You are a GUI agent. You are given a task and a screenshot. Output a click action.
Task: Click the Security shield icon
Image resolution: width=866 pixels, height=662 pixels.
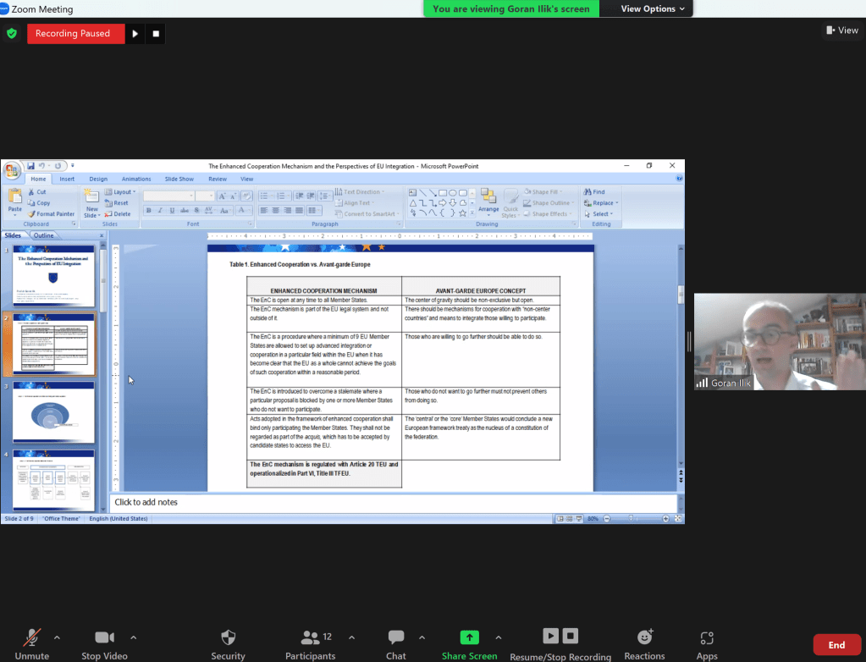coord(228,637)
